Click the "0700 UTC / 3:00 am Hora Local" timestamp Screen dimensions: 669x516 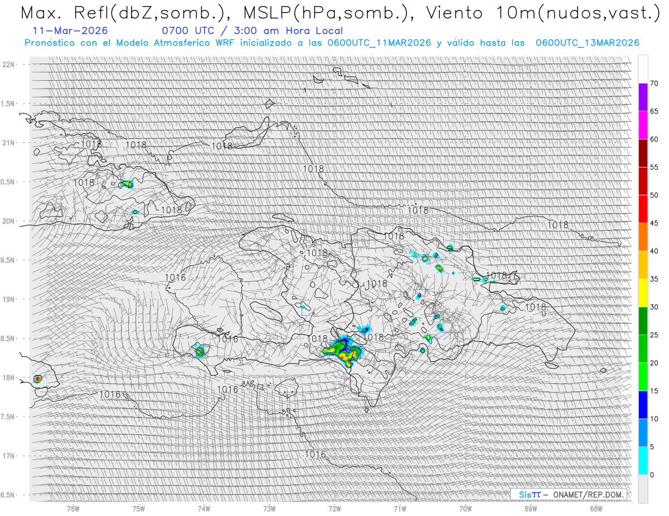tap(253, 31)
